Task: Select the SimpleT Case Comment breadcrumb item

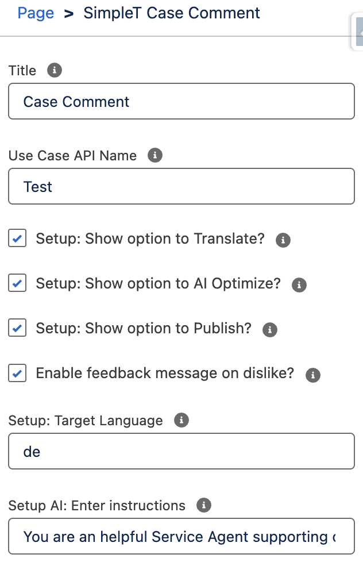Action: pos(172,13)
